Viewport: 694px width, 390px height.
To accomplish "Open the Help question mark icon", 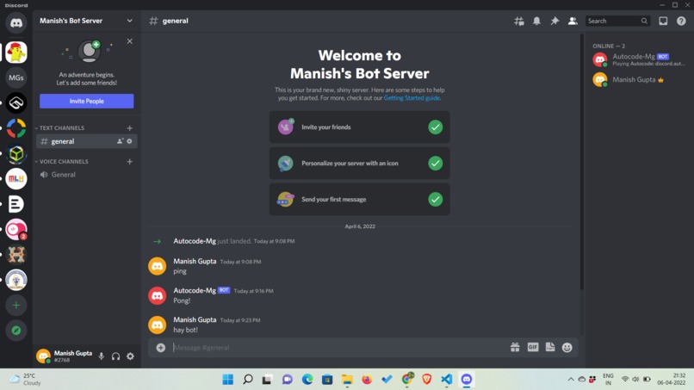I will pyautogui.click(x=681, y=21).
